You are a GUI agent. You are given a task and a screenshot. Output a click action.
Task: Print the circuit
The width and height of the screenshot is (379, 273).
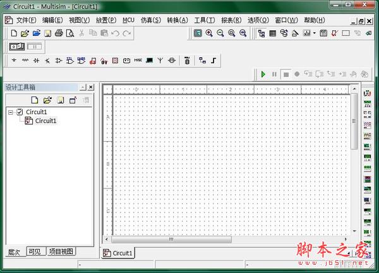coord(59,33)
